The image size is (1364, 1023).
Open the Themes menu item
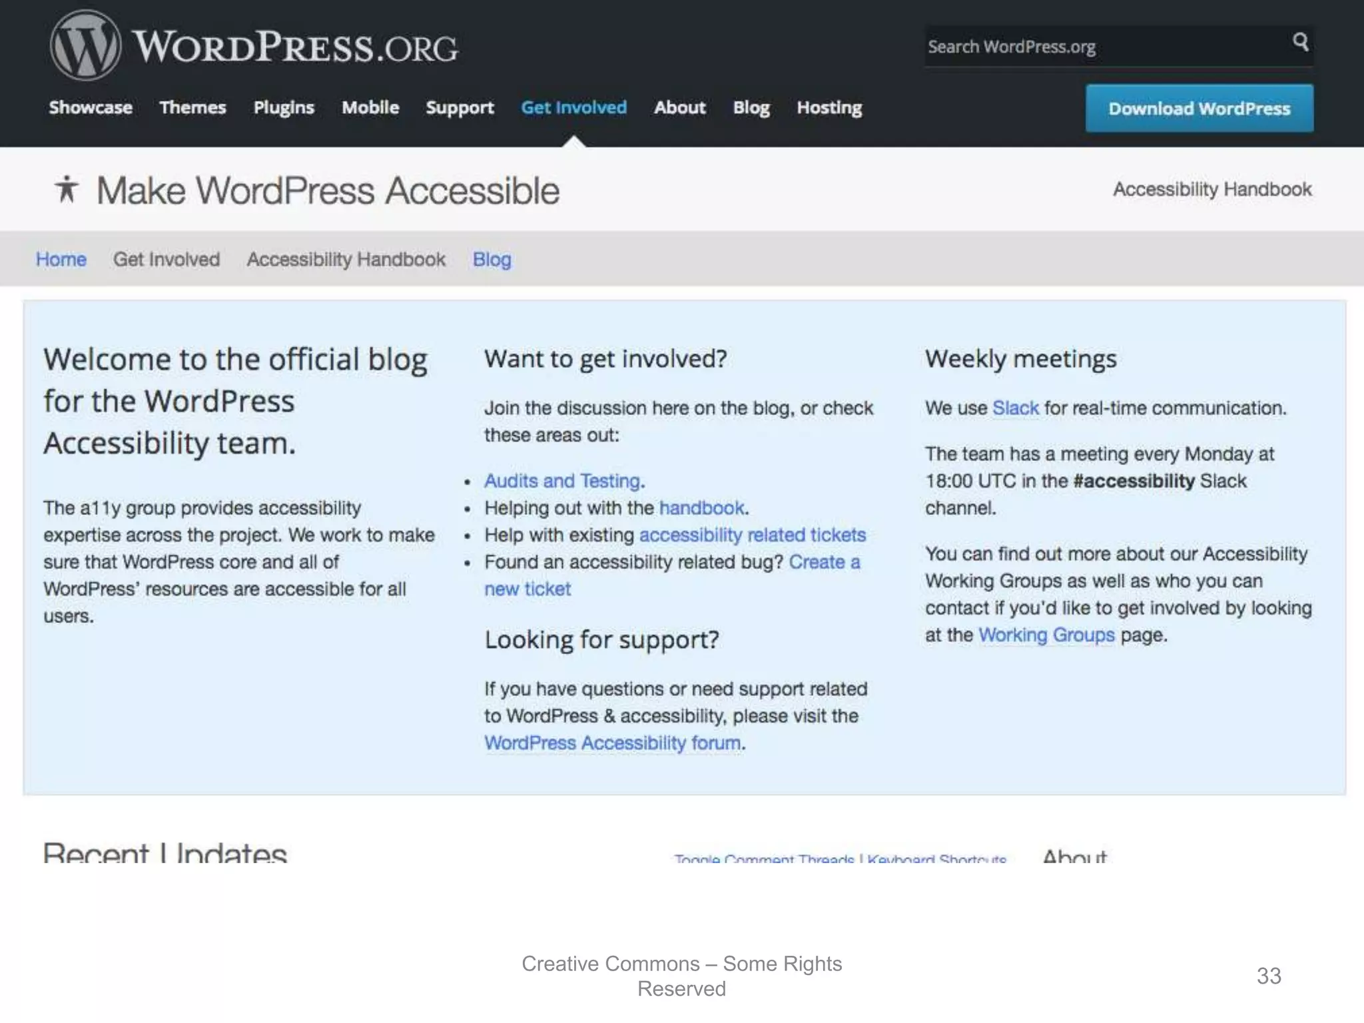(192, 107)
